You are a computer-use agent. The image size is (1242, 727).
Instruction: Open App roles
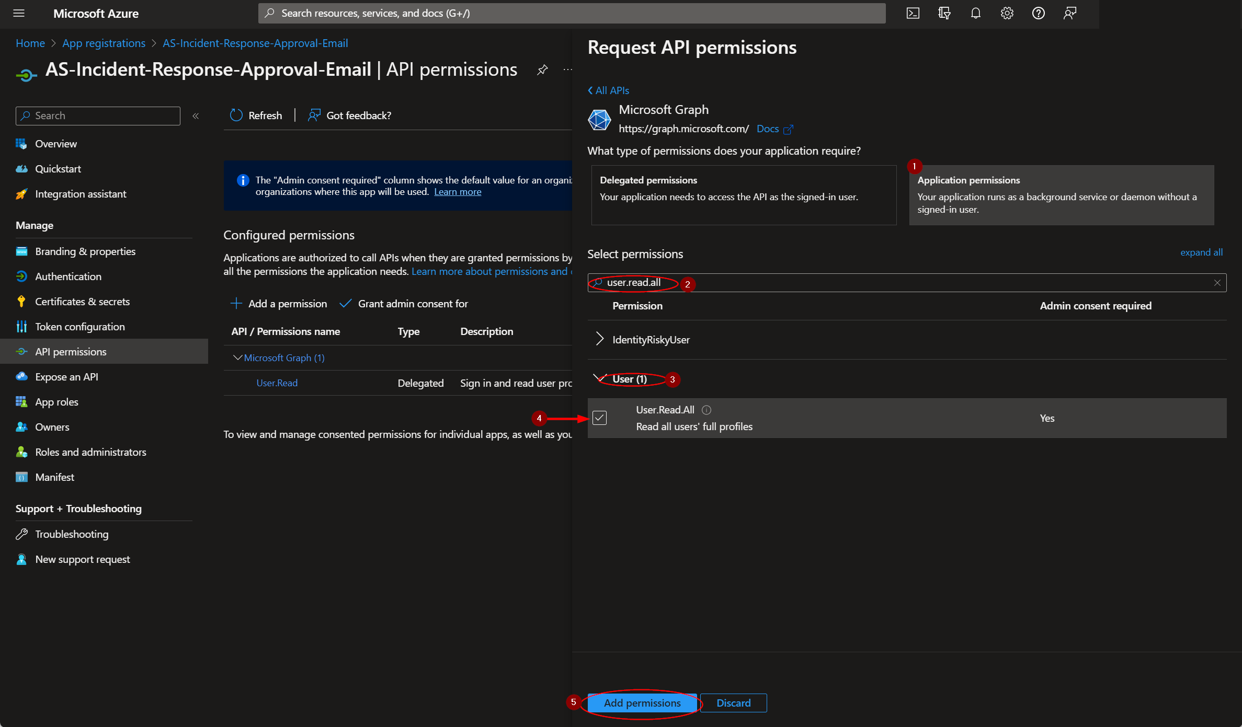coord(56,402)
